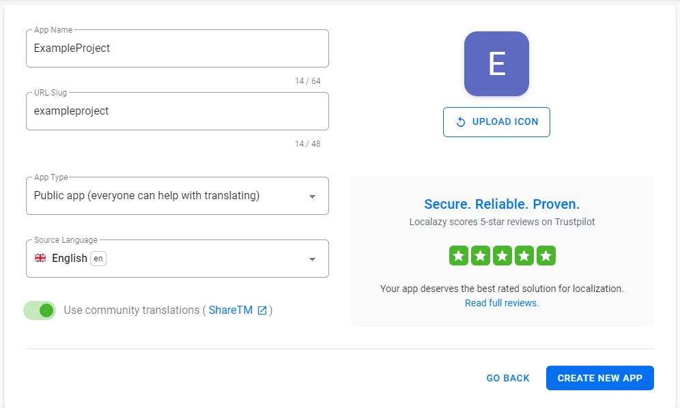Image resolution: width=680 pixels, height=408 pixels.
Task: Focus the App Name input field
Action: (x=177, y=48)
